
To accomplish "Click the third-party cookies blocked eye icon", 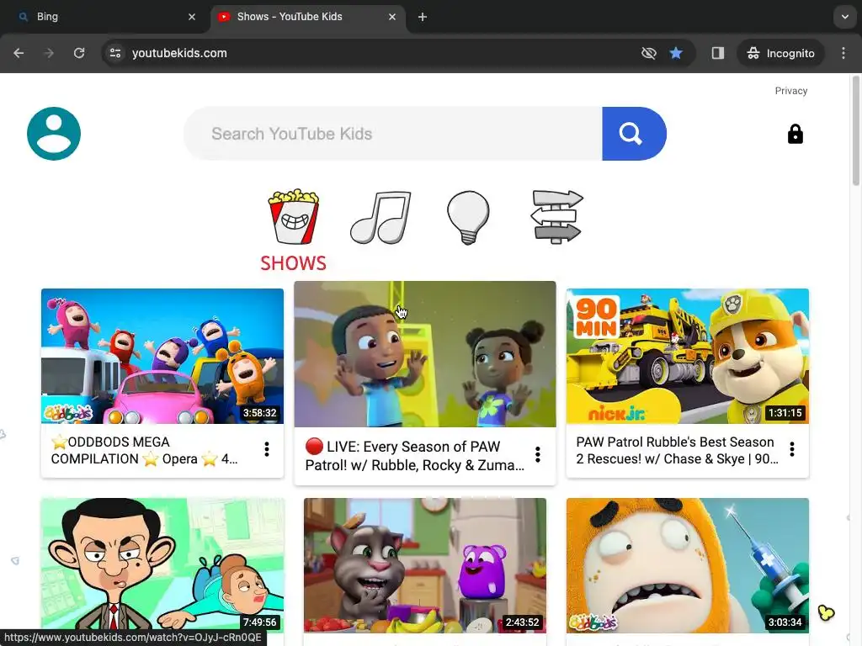I will pos(649,53).
